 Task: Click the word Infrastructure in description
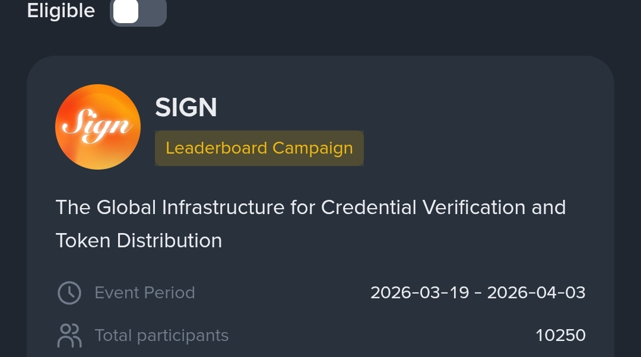pyautogui.click(x=223, y=208)
